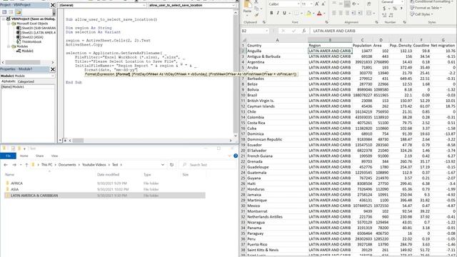Image resolution: width=457 pixels, height=257 pixels.
Task: Click the Explorer Up one level arrow
Action: [x=26, y=165]
